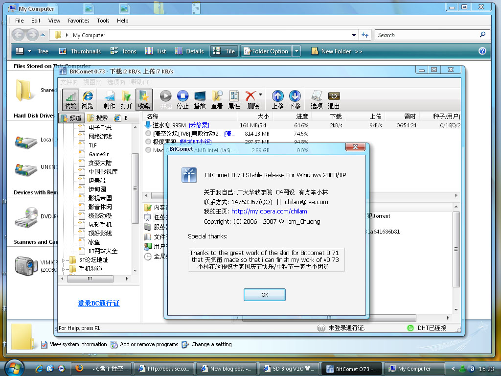
Task: Open the dropdown arrow beside 删除 (Delete)
Action: (x=260, y=94)
